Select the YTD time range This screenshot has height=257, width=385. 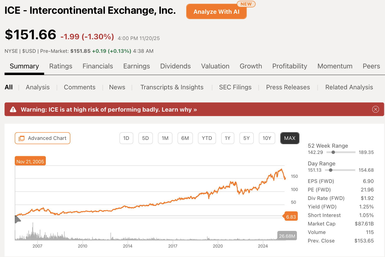[207, 138]
